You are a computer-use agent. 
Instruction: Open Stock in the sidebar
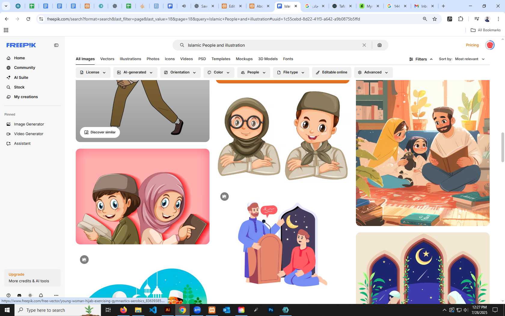click(x=19, y=87)
